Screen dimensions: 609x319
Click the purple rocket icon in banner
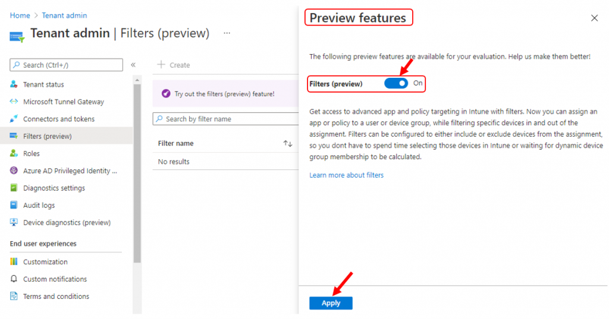coord(166,93)
